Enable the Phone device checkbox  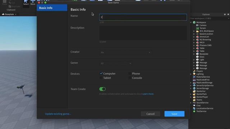(x=130, y=73)
